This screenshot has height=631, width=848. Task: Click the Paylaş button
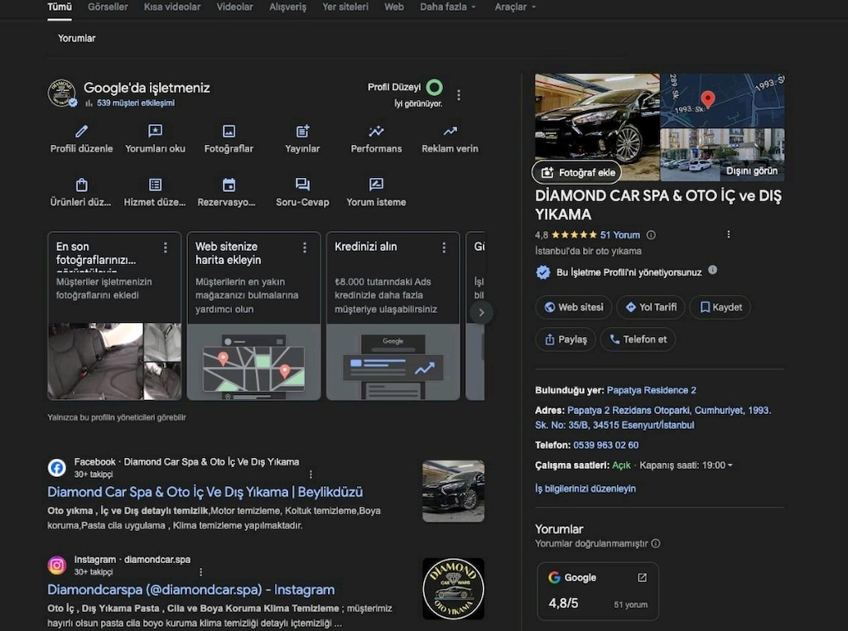point(565,340)
